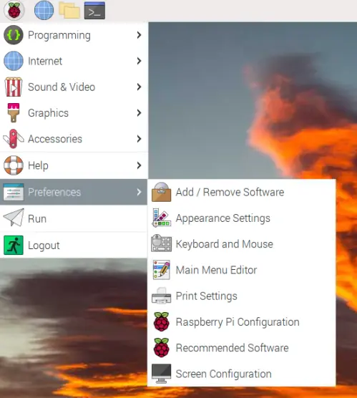Open the Raspberry Pi main menu button
This screenshot has height=398, width=357.
(14, 11)
